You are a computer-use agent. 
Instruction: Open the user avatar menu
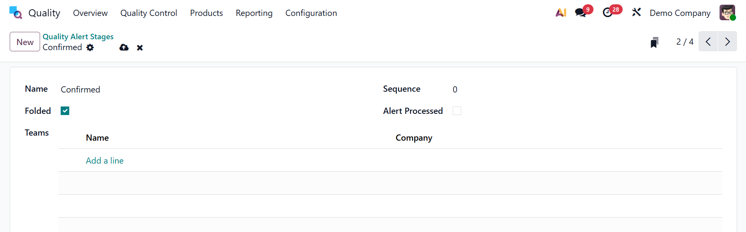coord(727,12)
